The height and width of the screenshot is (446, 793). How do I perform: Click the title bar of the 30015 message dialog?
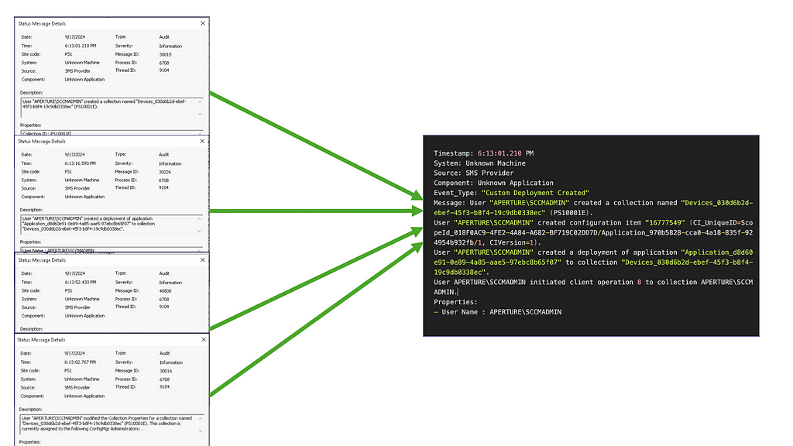(x=112, y=23)
